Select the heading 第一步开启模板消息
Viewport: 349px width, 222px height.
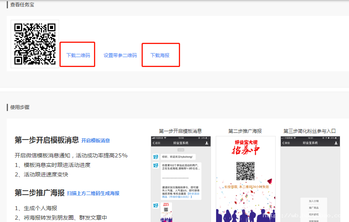tap(47, 140)
